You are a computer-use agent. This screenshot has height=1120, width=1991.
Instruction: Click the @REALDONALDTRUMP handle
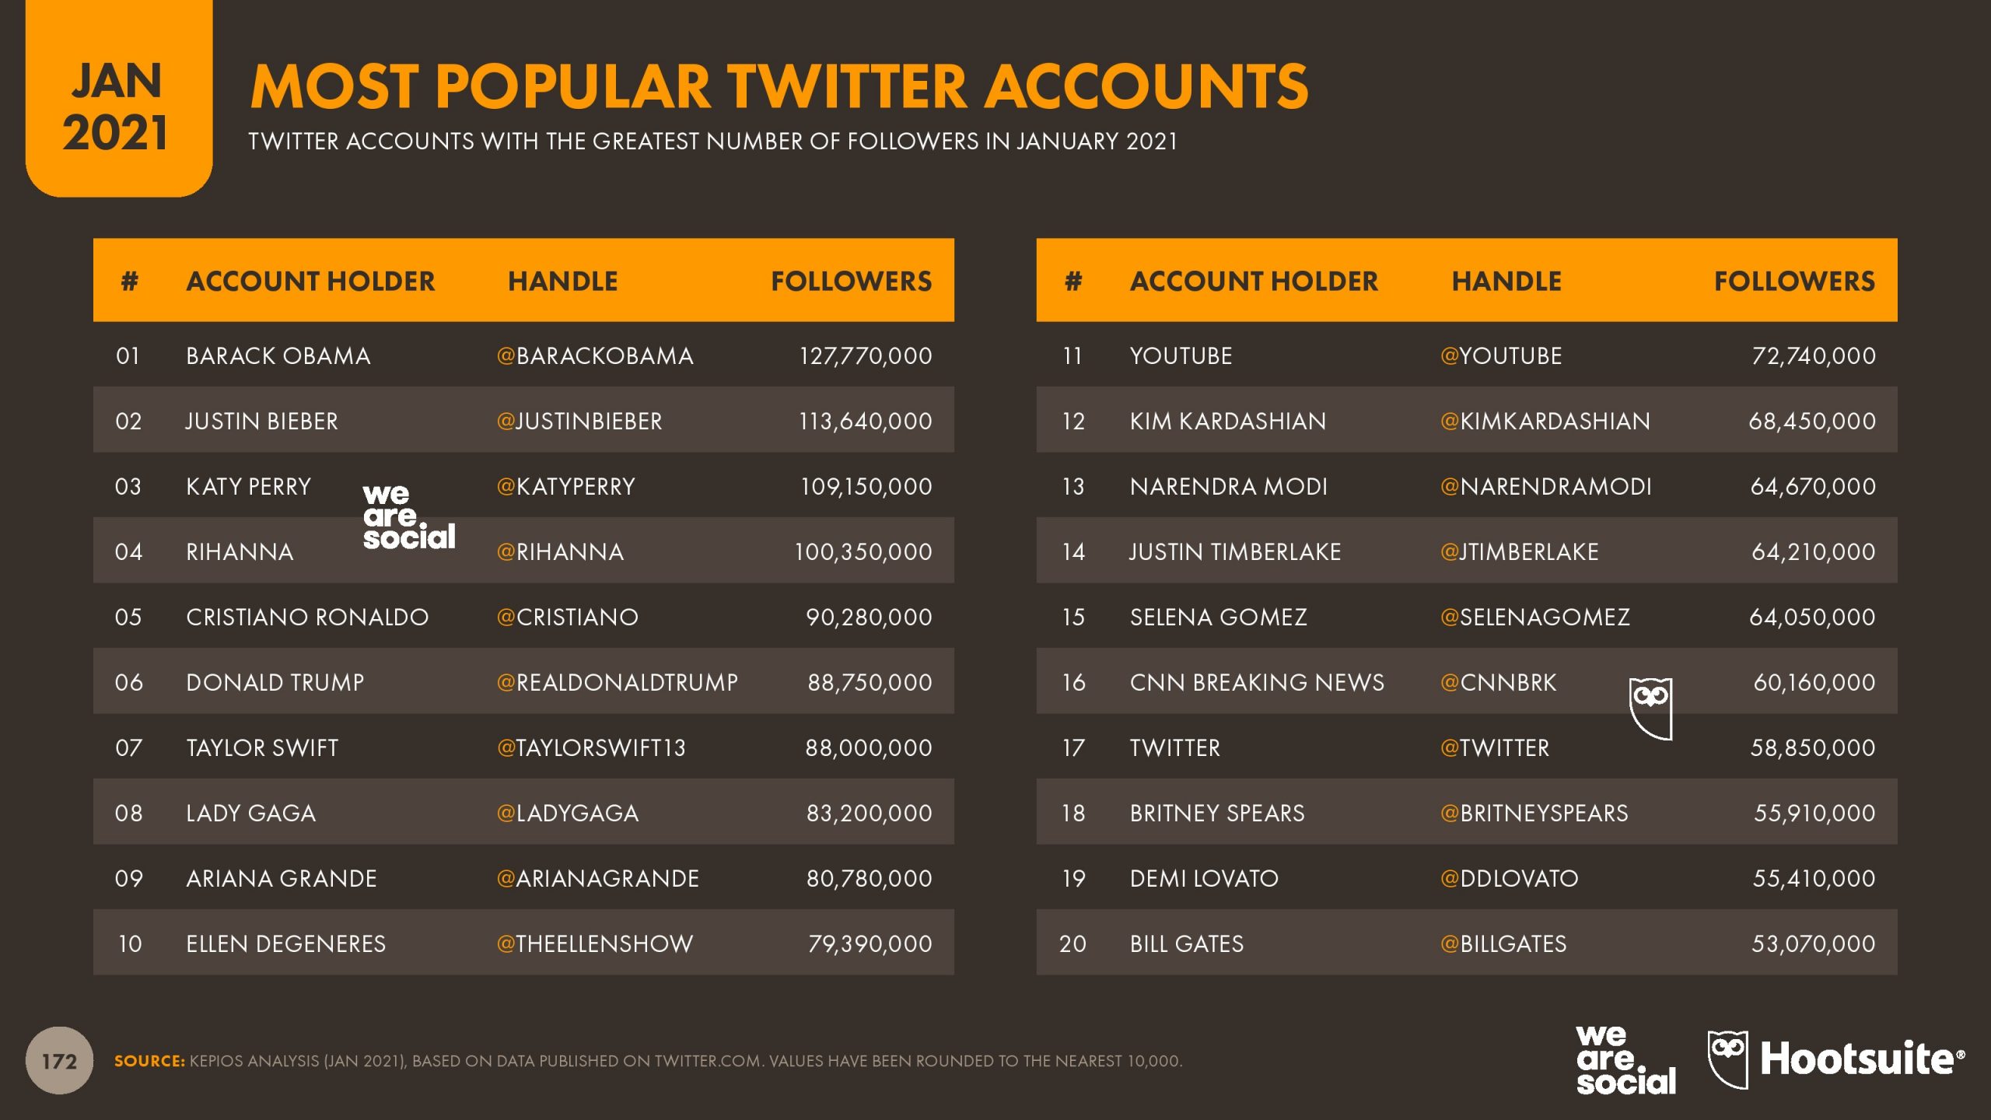coord(617,682)
